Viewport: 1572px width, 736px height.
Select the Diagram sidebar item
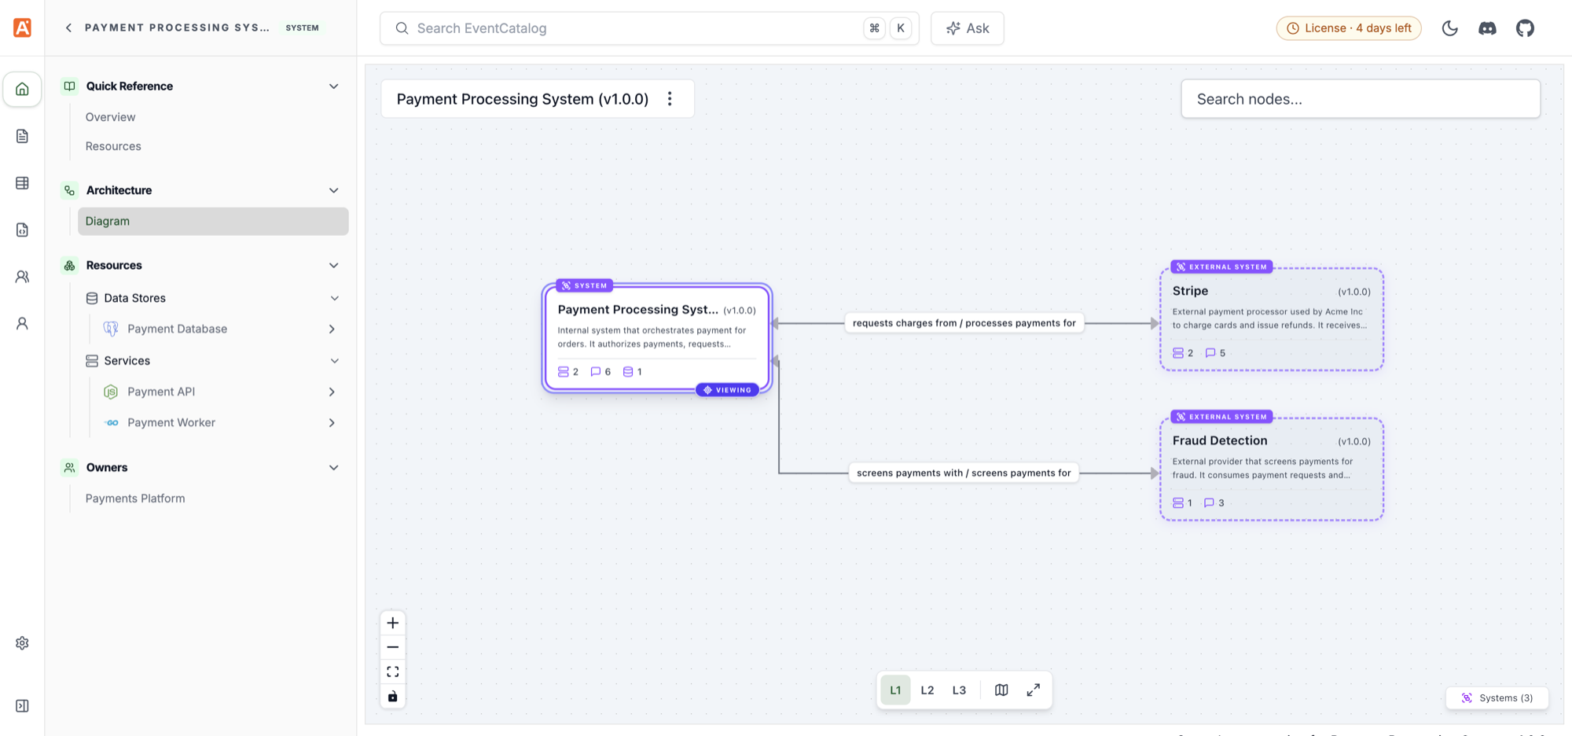[213, 221]
